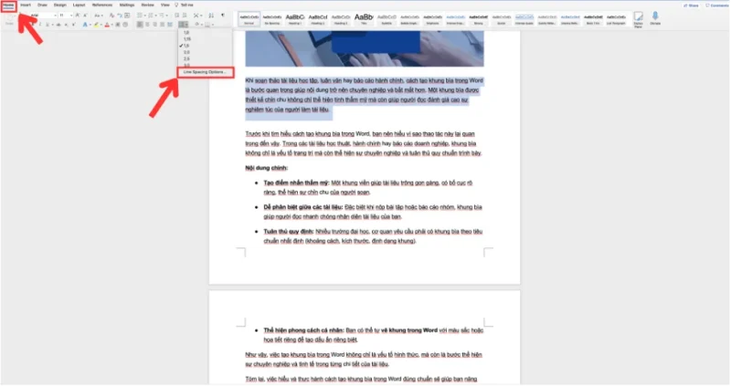This screenshot has width=731, height=386.
Task: Open Line Spacing Options…
Action: point(205,72)
